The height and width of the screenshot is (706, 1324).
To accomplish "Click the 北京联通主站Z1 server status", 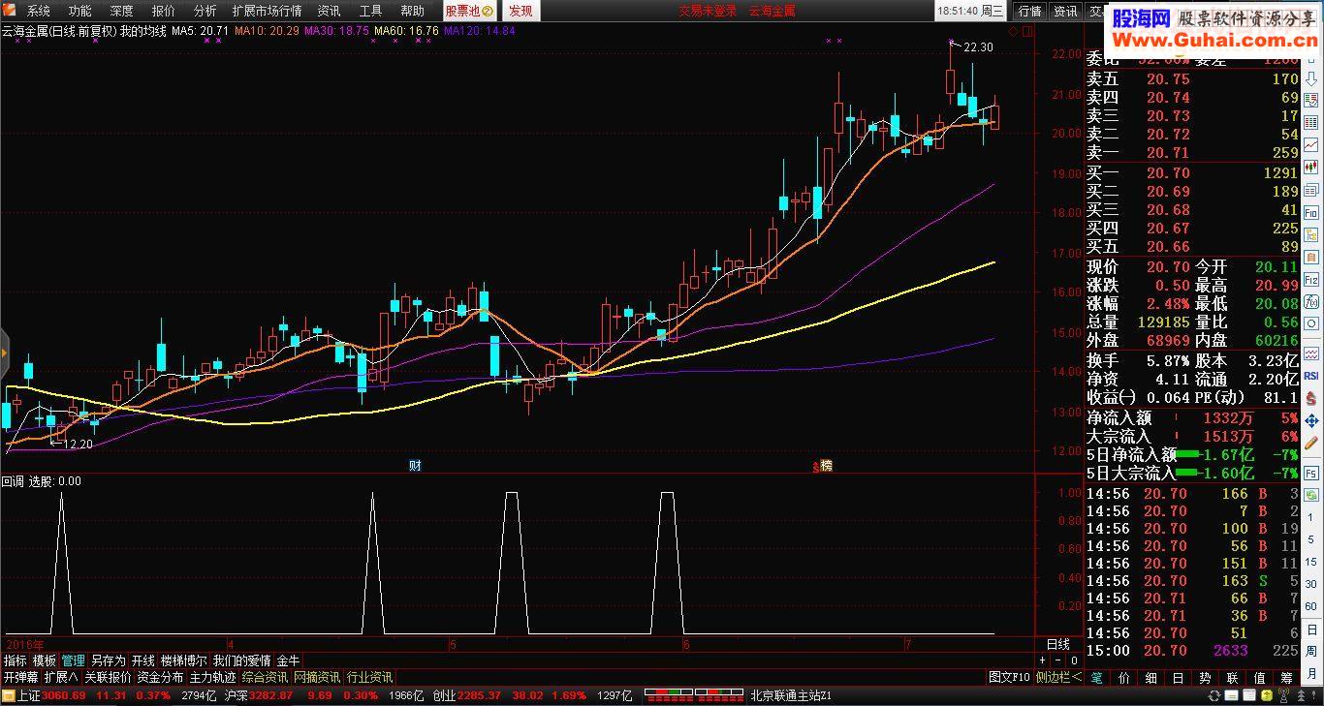I will (x=790, y=695).
